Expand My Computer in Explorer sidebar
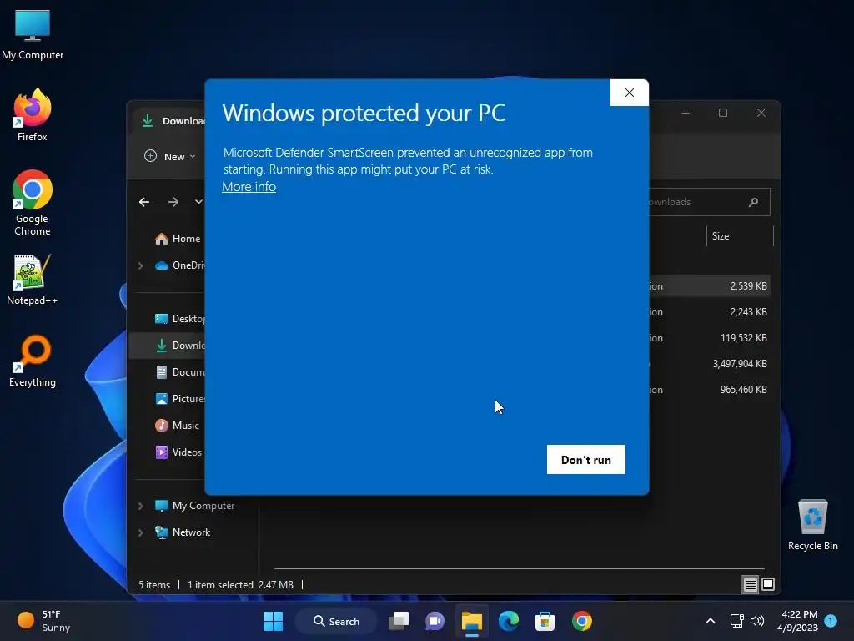 140,506
